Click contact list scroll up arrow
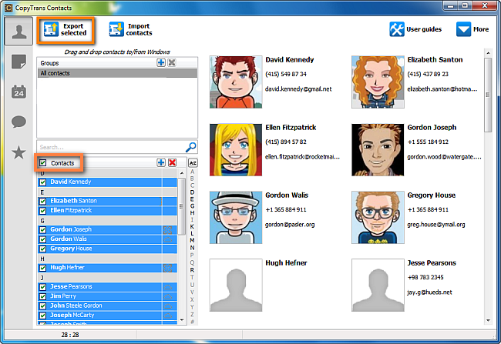The width and height of the screenshot is (501, 344). coord(182,173)
